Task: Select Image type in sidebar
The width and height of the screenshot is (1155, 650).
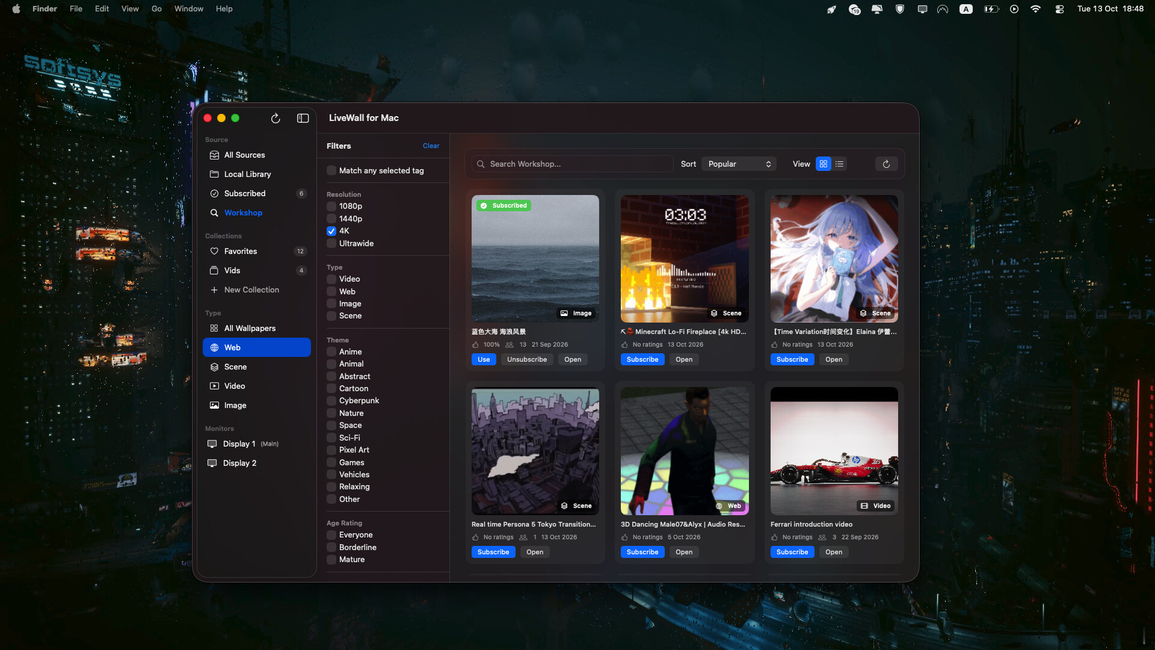Action: pos(257,405)
